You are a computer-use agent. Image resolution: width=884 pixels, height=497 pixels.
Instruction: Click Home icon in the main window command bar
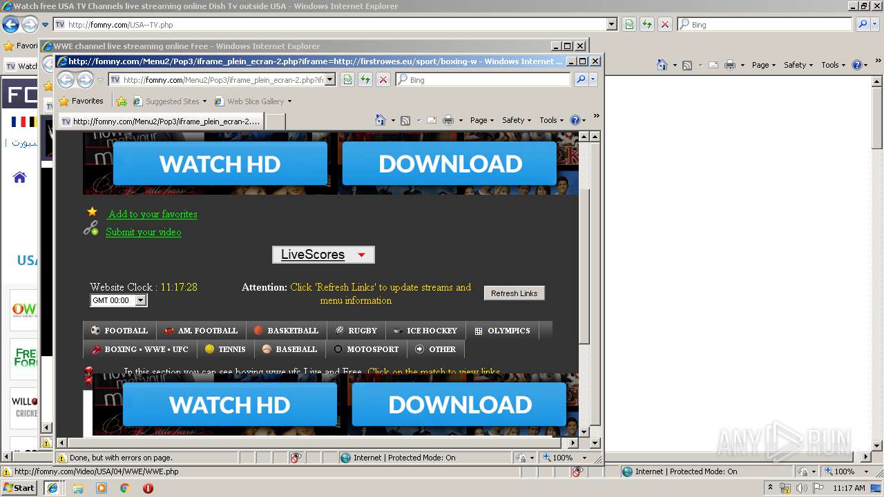[662, 65]
